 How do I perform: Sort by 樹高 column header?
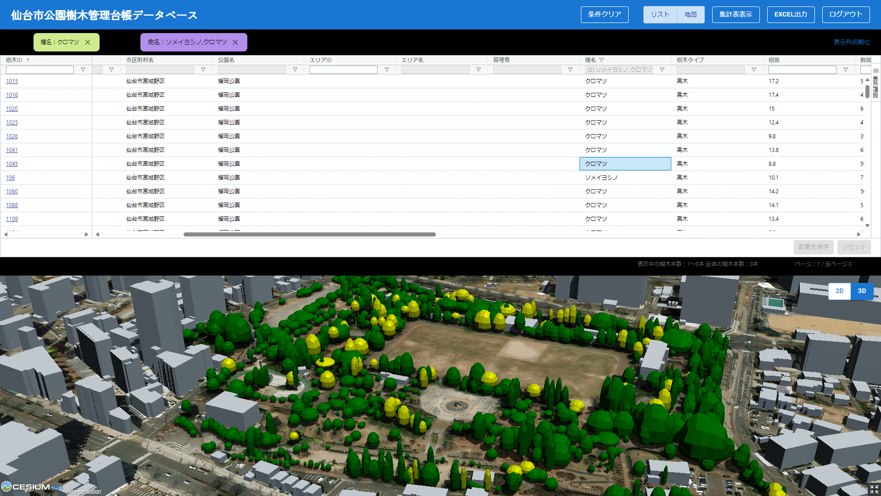774,60
